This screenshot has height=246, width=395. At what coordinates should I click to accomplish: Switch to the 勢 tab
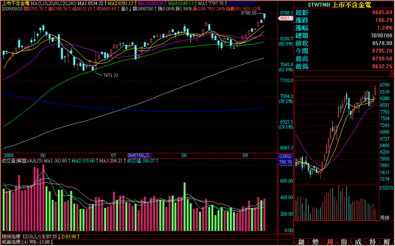tap(315, 242)
